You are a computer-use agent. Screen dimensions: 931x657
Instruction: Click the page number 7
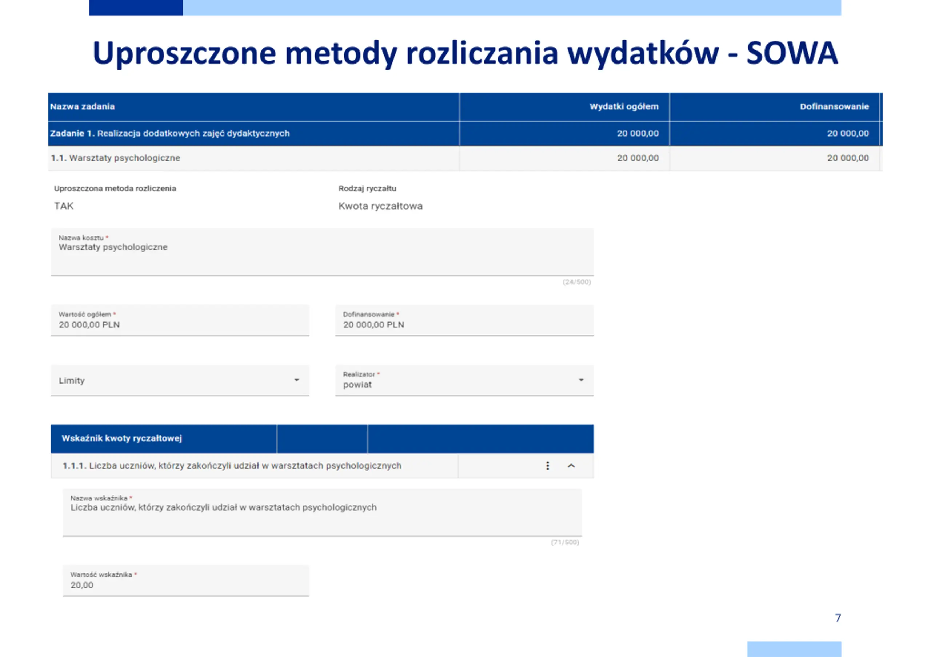click(838, 618)
